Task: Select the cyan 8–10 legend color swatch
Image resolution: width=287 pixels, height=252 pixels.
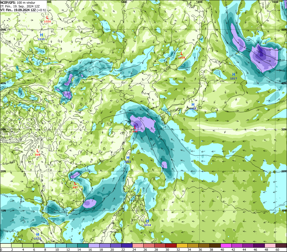Action: click(x=50, y=245)
